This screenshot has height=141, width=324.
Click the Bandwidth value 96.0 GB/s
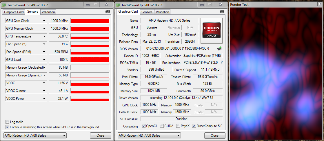(x=208, y=91)
